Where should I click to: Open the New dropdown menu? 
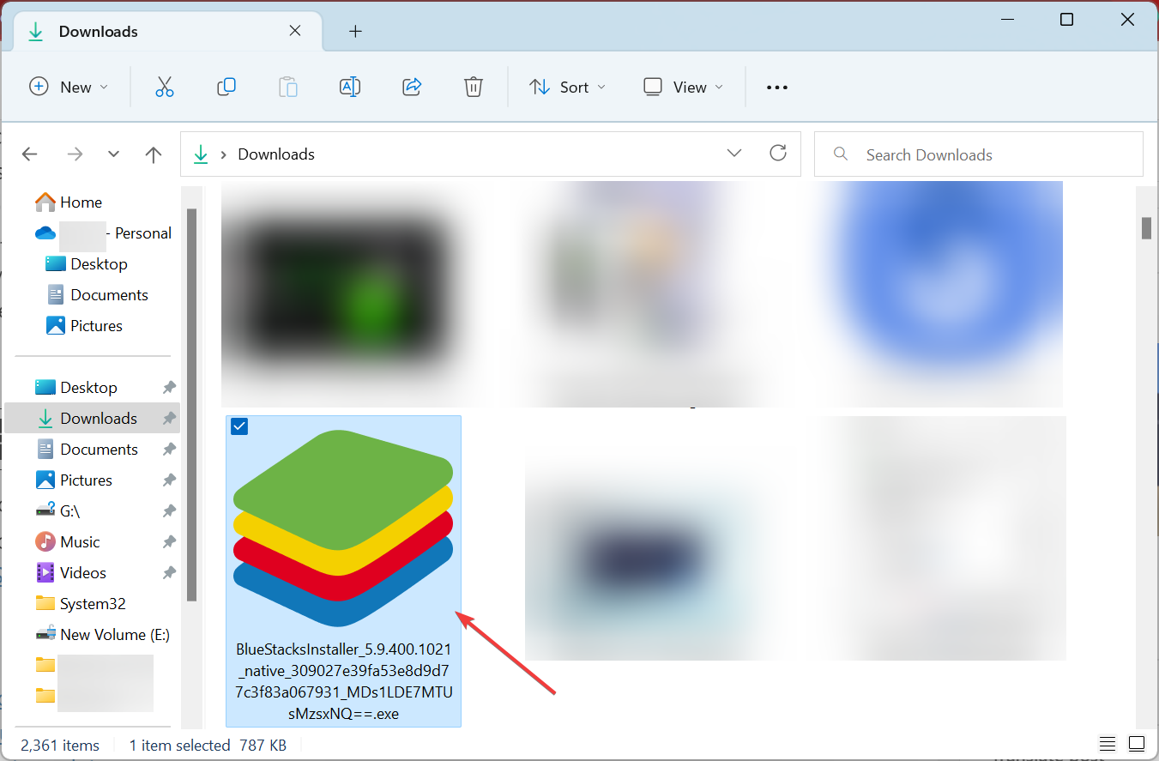click(69, 87)
